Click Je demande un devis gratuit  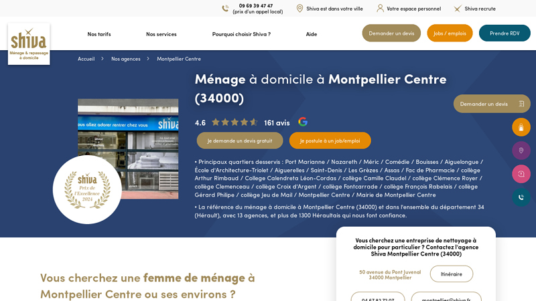(240, 140)
